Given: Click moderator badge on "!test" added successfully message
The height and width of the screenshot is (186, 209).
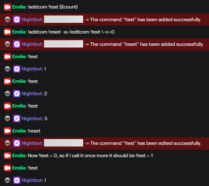Looking at the screenshot, I should click(x=8, y=20).
